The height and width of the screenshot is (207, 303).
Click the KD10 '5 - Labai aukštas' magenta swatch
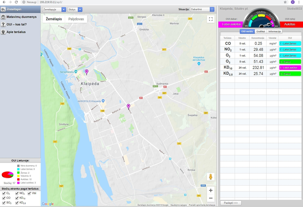(290, 68)
